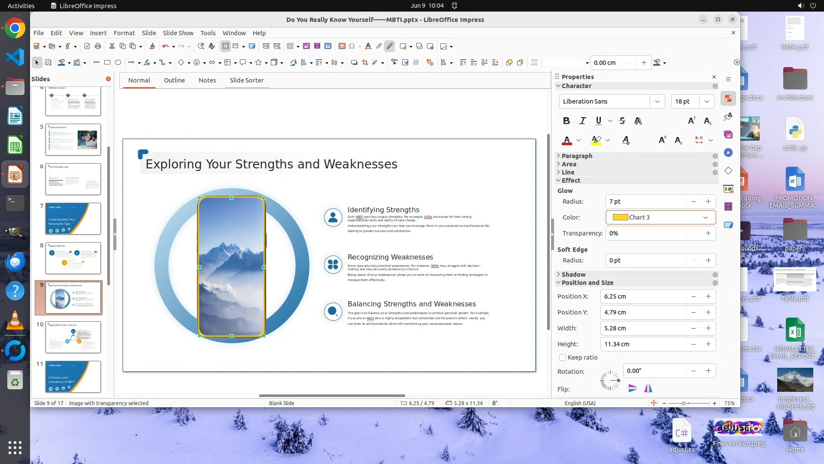Collapse the Effect section header
This screenshot has width=824, height=464.
coord(571,180)
